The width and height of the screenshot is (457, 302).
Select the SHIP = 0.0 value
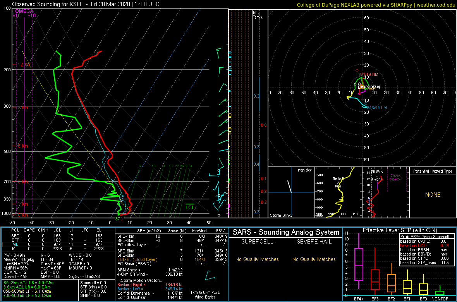click(x=90, y=296)
